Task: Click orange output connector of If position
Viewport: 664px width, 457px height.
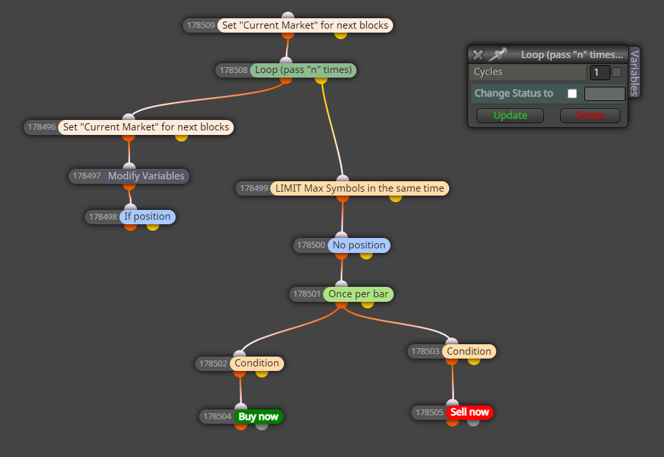Action: pyautogui.click(x=131, y=226)
